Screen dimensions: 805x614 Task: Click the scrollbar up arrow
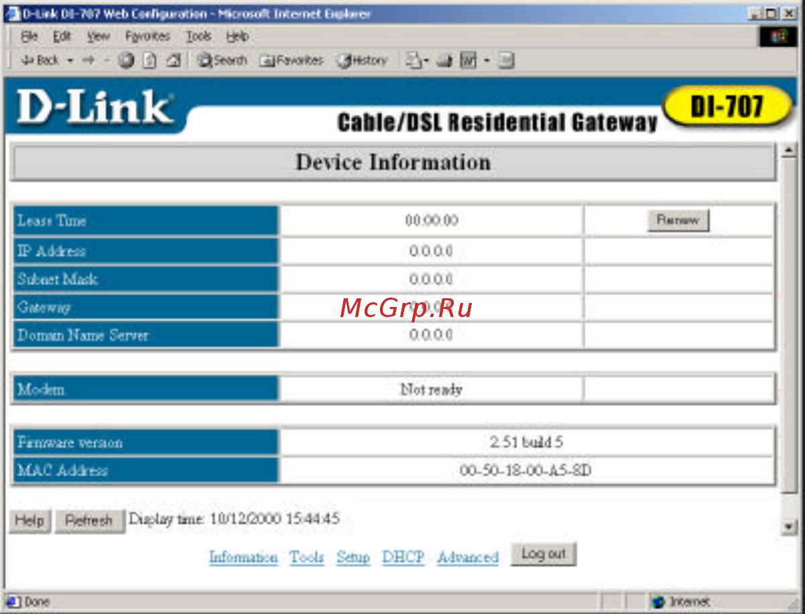(789, 150)
